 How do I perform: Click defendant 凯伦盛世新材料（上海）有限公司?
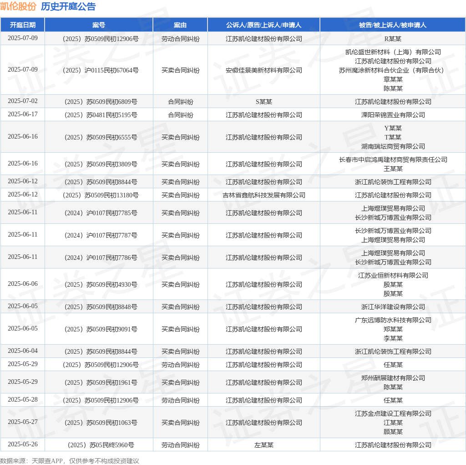coord(393,52)
